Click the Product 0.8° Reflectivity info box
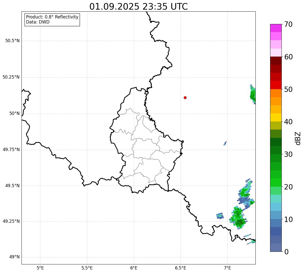The width and height of the screenshot is (304, 273). (52, 19)
